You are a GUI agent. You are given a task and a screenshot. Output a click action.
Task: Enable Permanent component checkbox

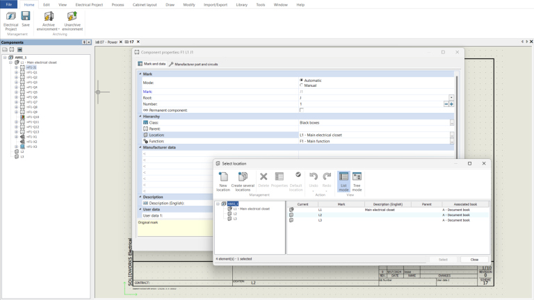(x=301, y=110)
